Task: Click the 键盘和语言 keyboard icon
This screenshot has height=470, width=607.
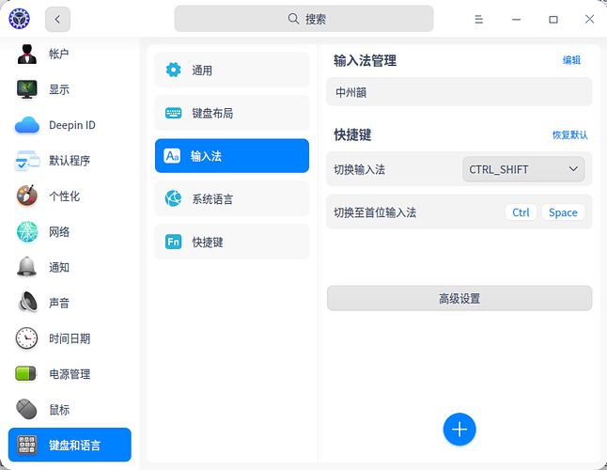Action: 26,445
